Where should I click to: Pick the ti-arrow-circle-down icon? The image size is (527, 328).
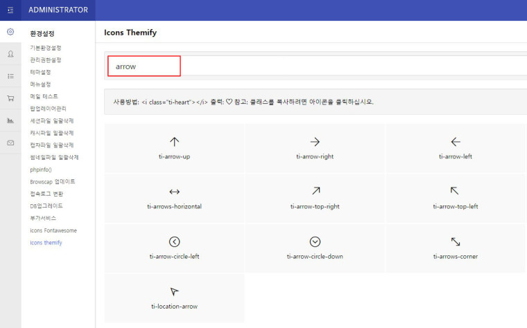click(x=315, y=248)
